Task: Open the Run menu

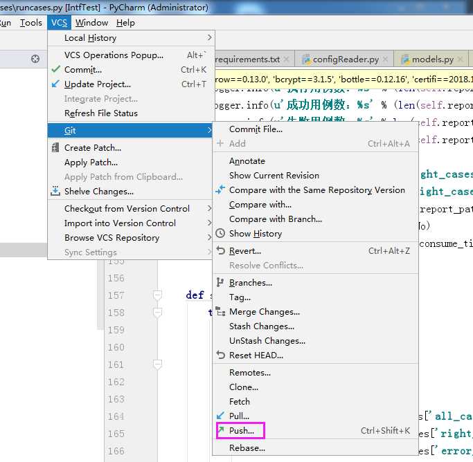Action: pos(5,23)
